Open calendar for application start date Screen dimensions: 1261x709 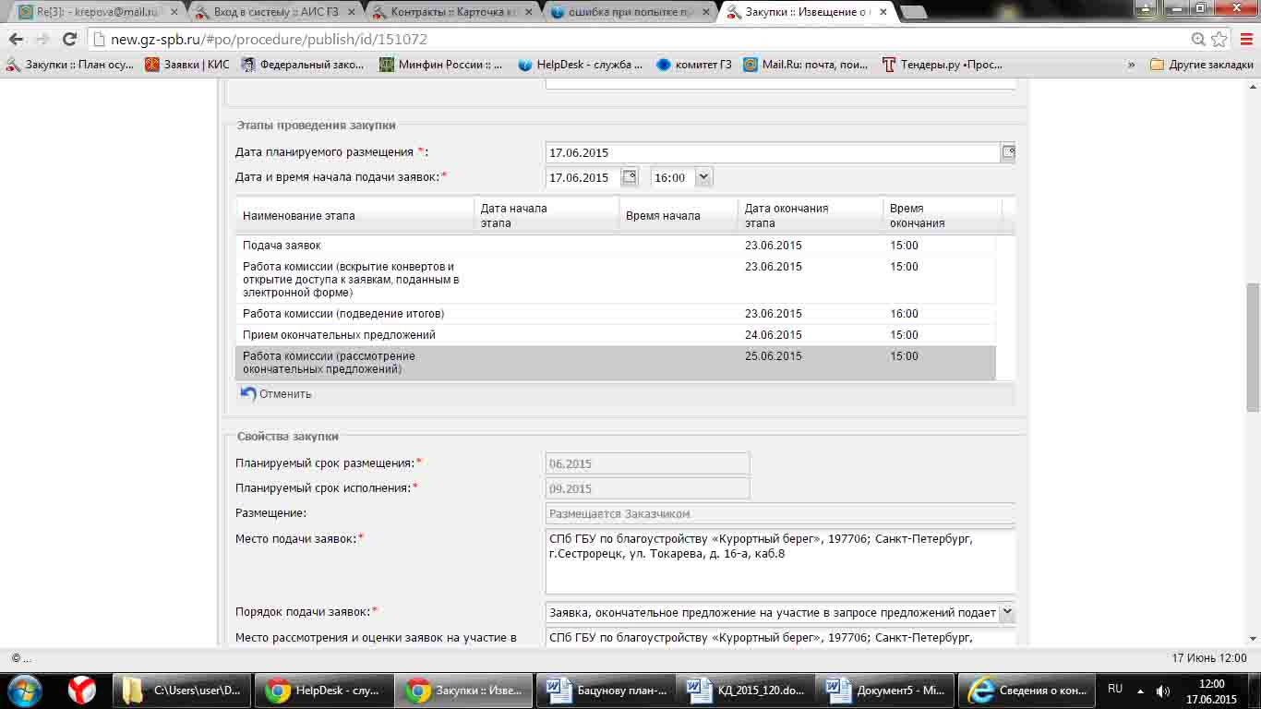(630, 177)
